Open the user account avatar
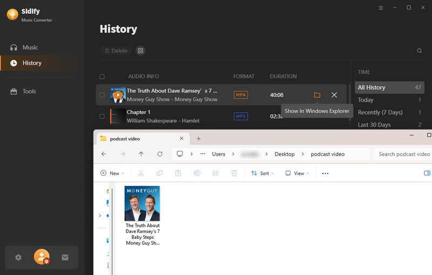 (x=42, y=257)
